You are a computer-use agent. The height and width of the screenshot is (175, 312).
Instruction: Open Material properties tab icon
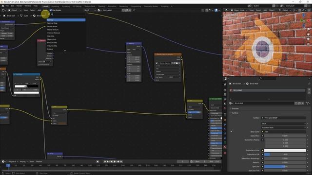click(x=225, y=147)
